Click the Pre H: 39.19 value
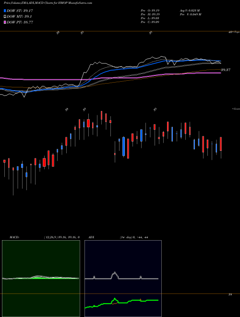This screenshot has width=240, height=317. point(150,14)
